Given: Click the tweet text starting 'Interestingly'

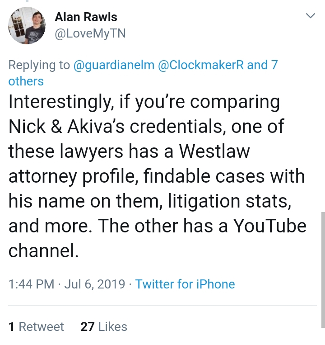Looking at the screenshot, I should coord(157,176).
